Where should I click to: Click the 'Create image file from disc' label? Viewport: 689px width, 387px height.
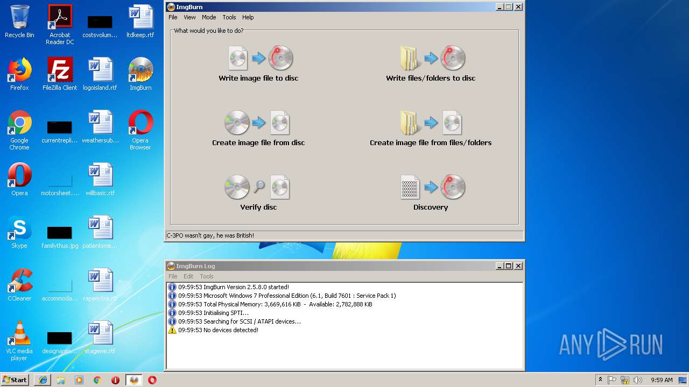[258, 142]
